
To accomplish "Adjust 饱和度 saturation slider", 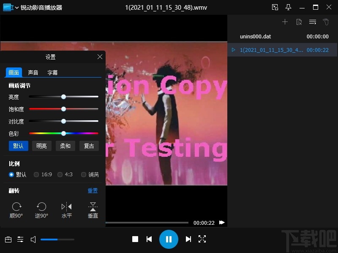I will [64, 109].
